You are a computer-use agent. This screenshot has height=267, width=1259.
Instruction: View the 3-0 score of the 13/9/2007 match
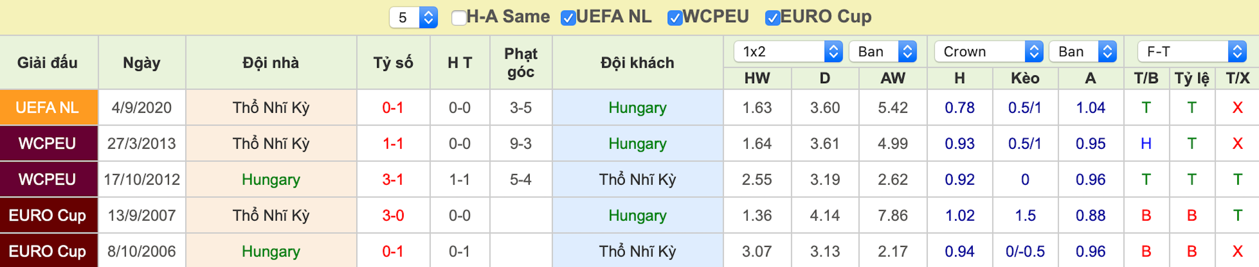point(393,215)
